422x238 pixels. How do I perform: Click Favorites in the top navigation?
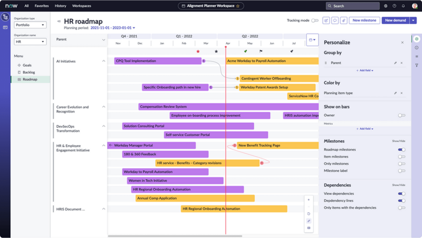(x=41, y=6)
